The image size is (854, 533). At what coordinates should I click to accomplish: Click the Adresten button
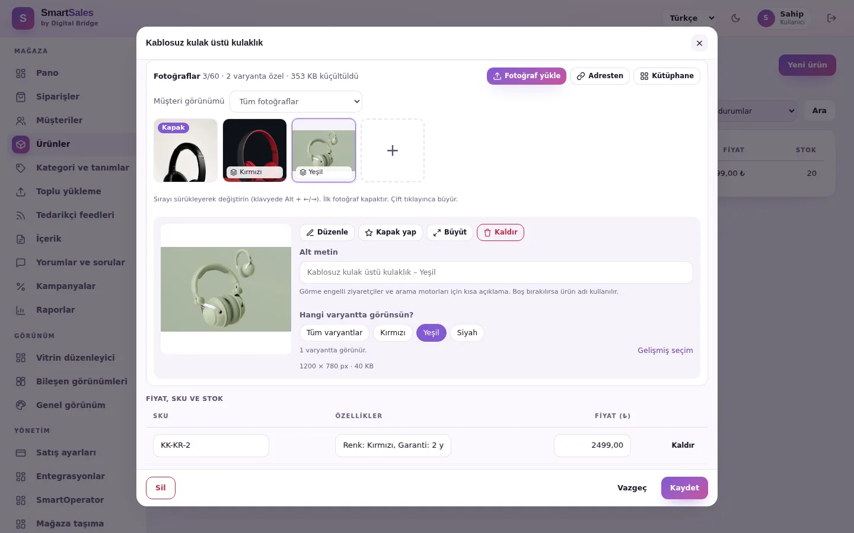pos(600,76)
